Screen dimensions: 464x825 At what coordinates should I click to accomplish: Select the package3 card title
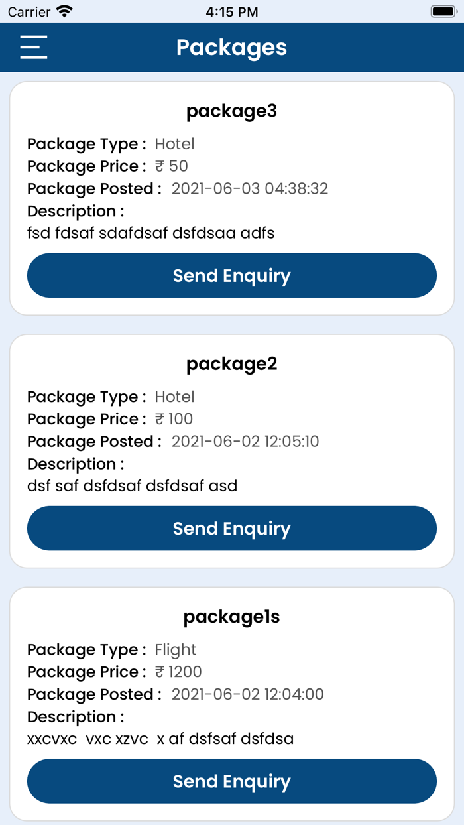231,111
